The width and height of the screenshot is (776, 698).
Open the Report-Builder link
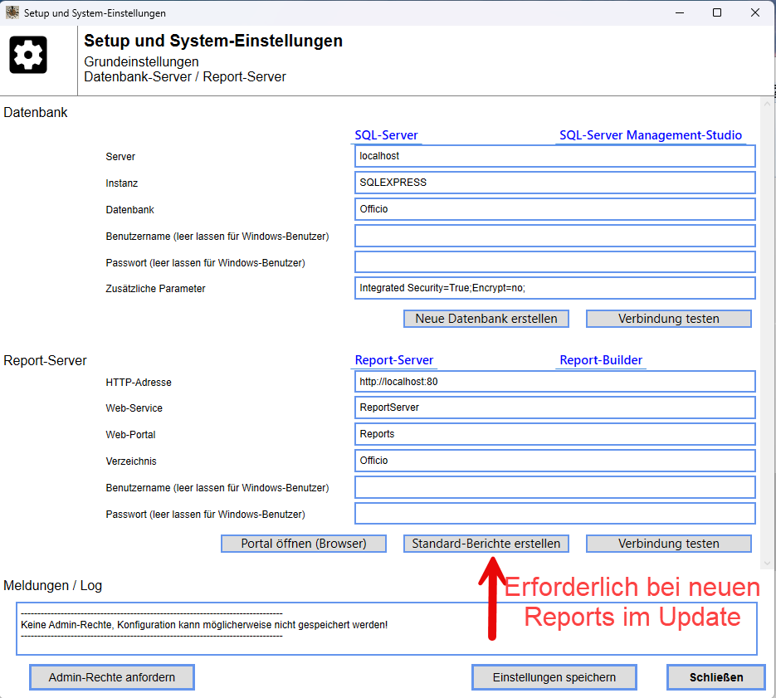coord(601,360)
